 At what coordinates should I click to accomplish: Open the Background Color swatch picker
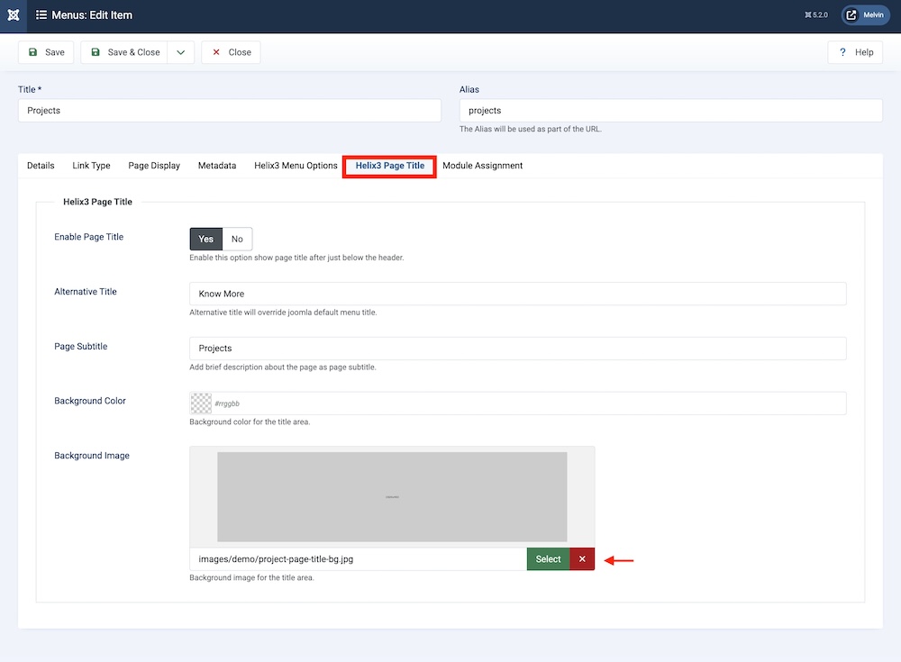pos(201,404)
